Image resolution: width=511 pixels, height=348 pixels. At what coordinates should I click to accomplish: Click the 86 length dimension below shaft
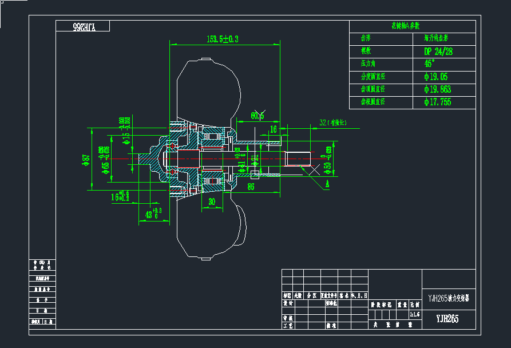(x=251, y=187)
